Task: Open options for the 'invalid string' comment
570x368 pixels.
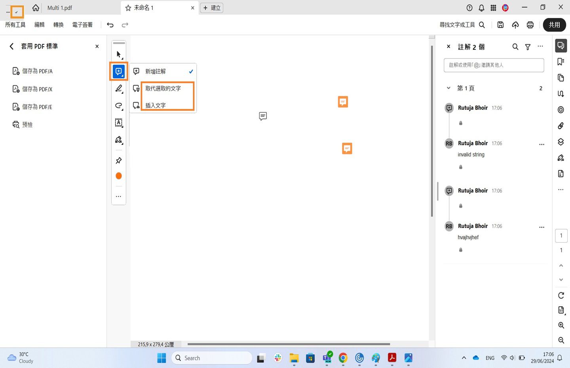Action: tap(542, 144)
